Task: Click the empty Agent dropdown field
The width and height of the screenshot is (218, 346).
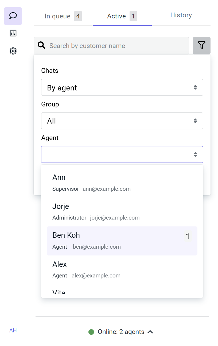Action: click(x=122, y=154)
